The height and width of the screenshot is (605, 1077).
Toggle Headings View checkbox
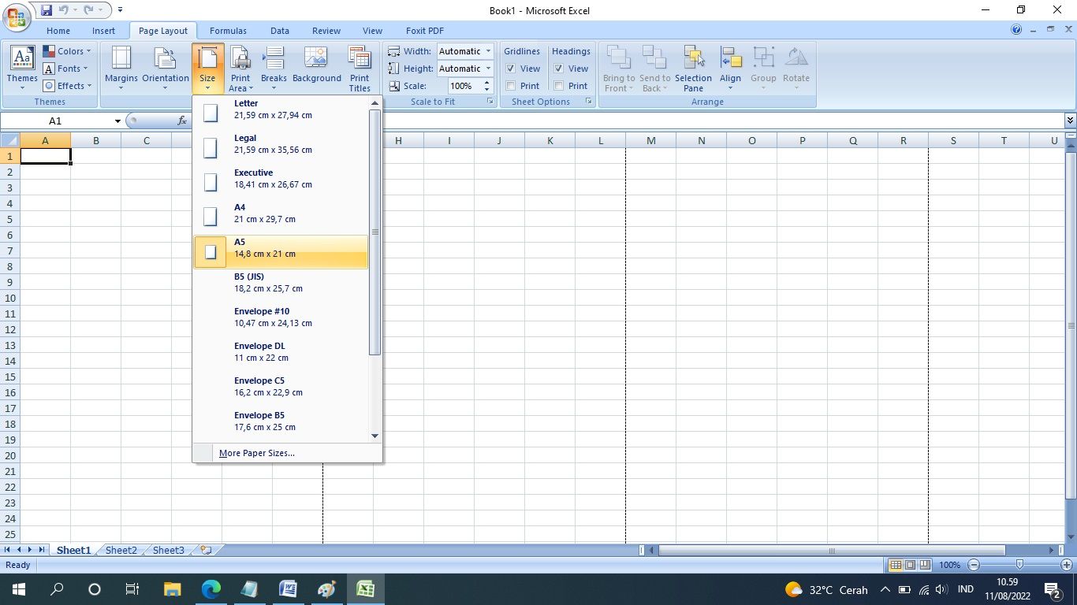tap(559, 69)
